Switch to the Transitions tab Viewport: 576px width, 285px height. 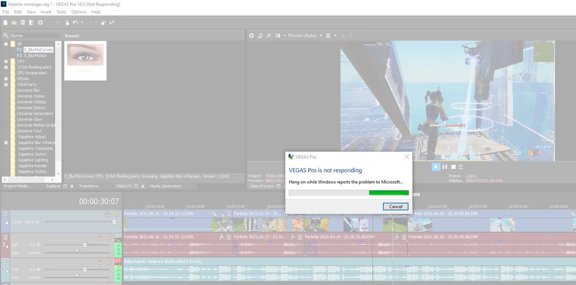pyautogui.click(x=88, y=186)
